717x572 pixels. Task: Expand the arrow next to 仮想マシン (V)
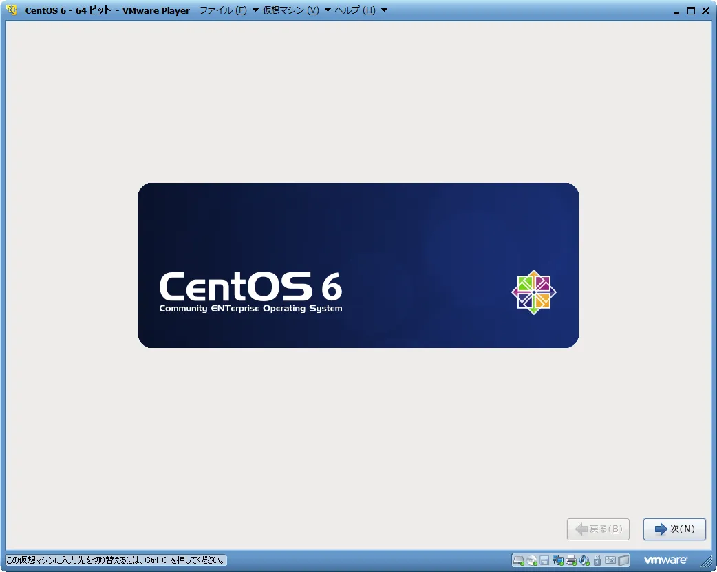click(328, 10)
